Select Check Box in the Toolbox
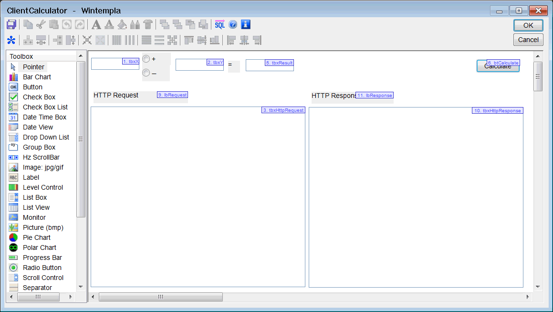553x312 pixels. [x=39, y=97]
